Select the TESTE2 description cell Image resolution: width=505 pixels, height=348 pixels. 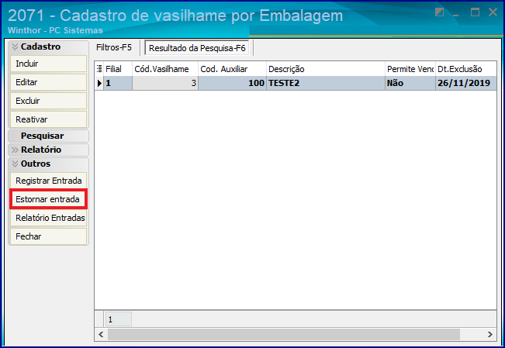pyautogui.click(x=326, y=84)
